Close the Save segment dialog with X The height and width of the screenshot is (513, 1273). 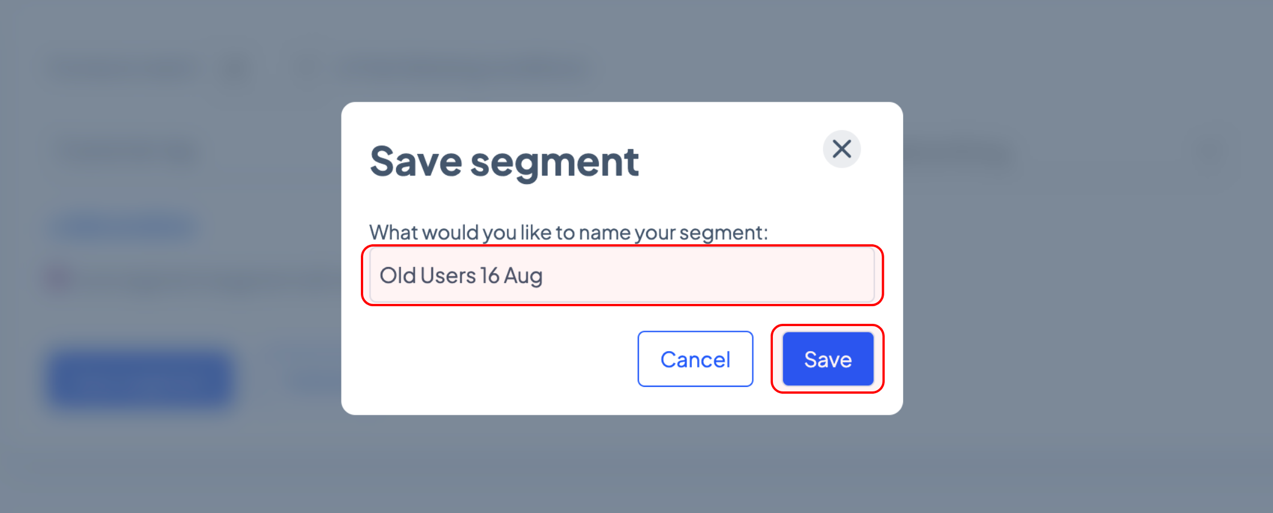842,149
